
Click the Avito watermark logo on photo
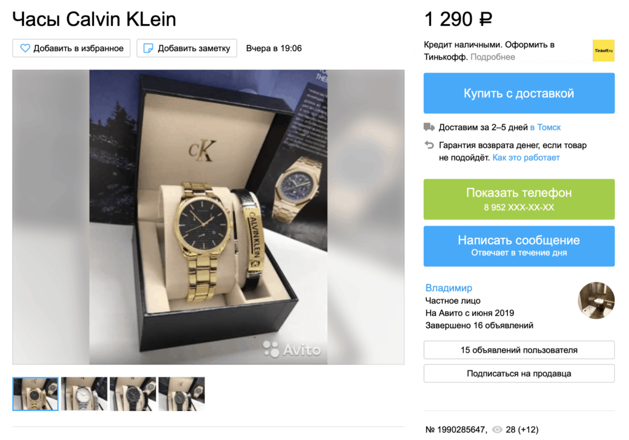point(292,349)
